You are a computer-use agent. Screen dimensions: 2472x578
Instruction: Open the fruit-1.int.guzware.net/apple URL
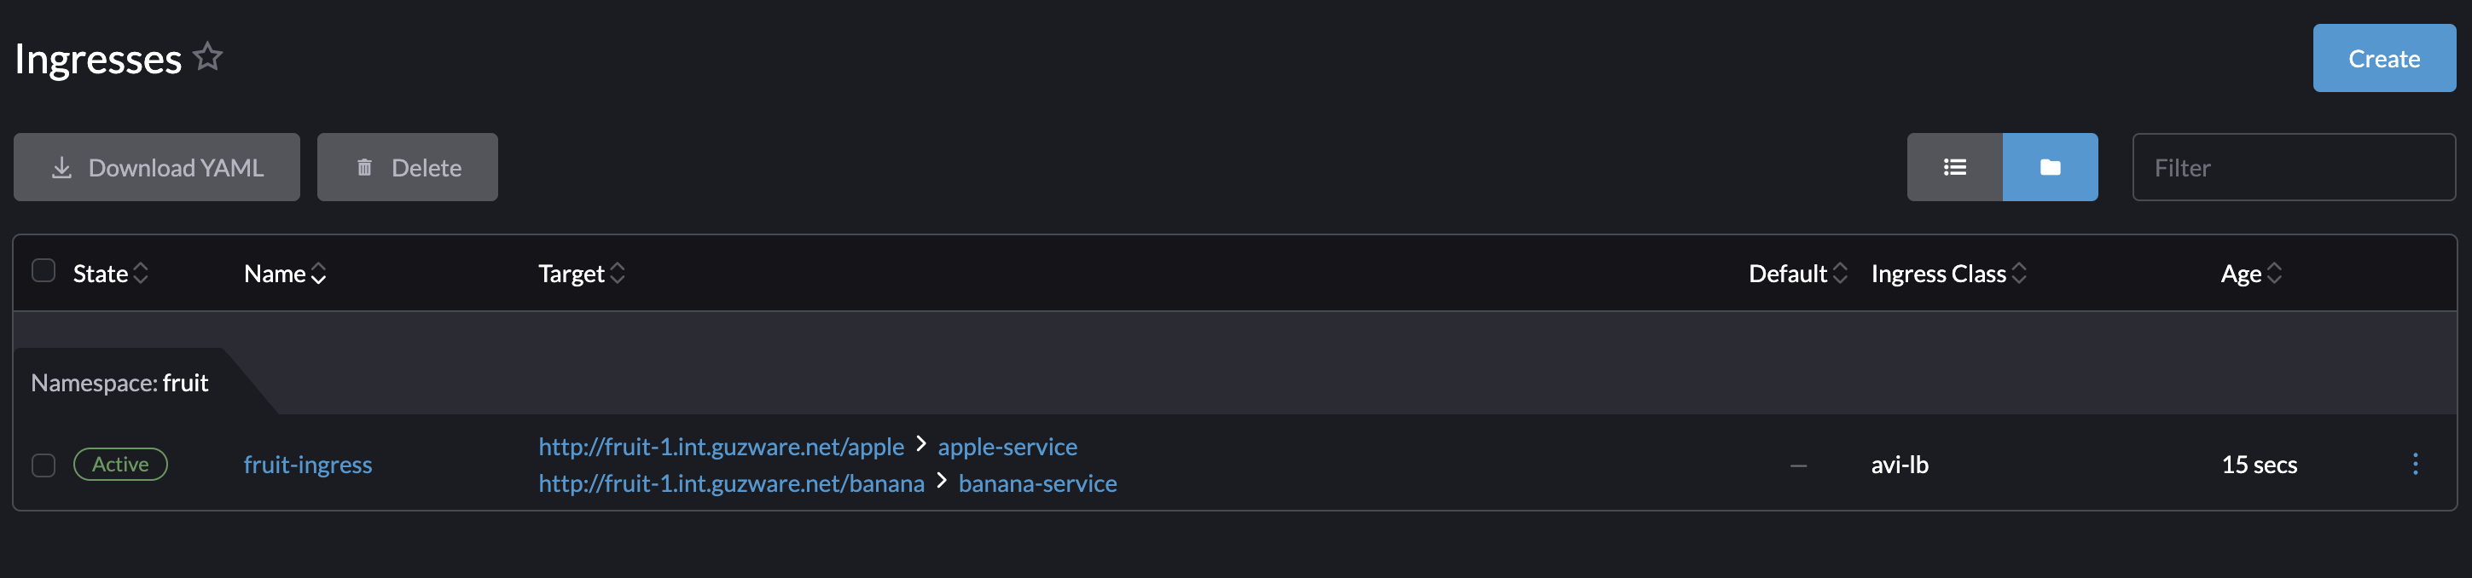[x=721, y=447]
